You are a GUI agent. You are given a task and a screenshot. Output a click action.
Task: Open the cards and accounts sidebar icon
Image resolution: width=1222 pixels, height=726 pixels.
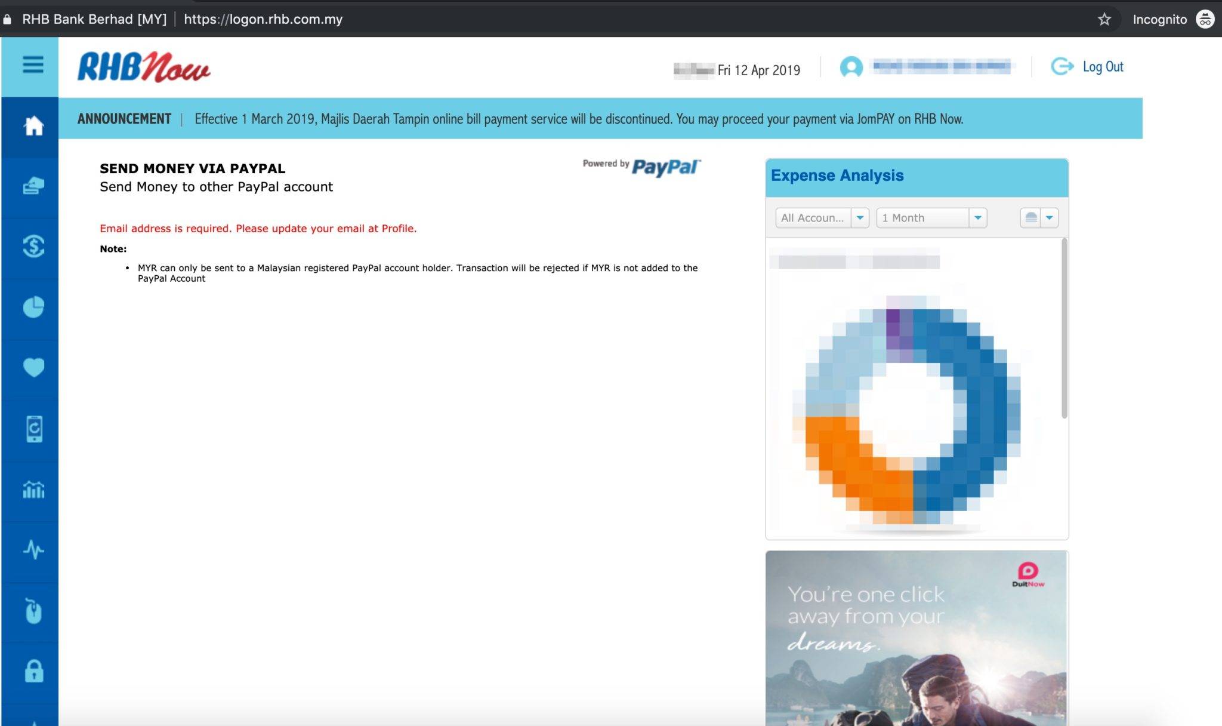[33, 186]
